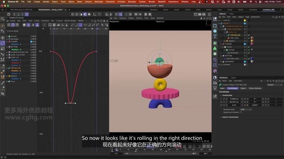The image size is (284, 159).
Task: Click the pink material tag on FLOWER
Action: coord(252,44)
